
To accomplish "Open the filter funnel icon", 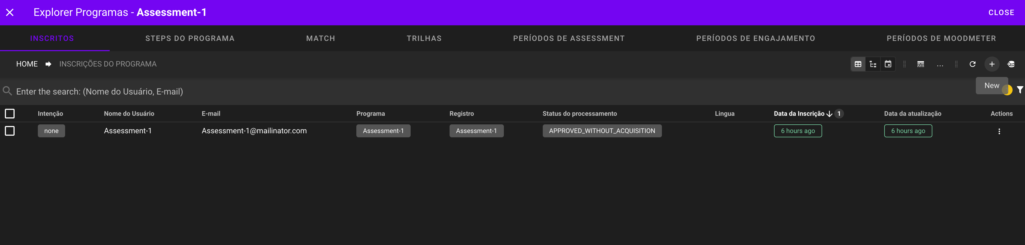I will tap(1020, 90).
